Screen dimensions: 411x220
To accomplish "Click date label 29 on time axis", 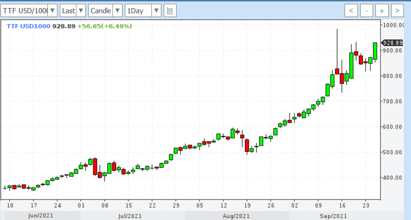I will click(x=176, y=206).
